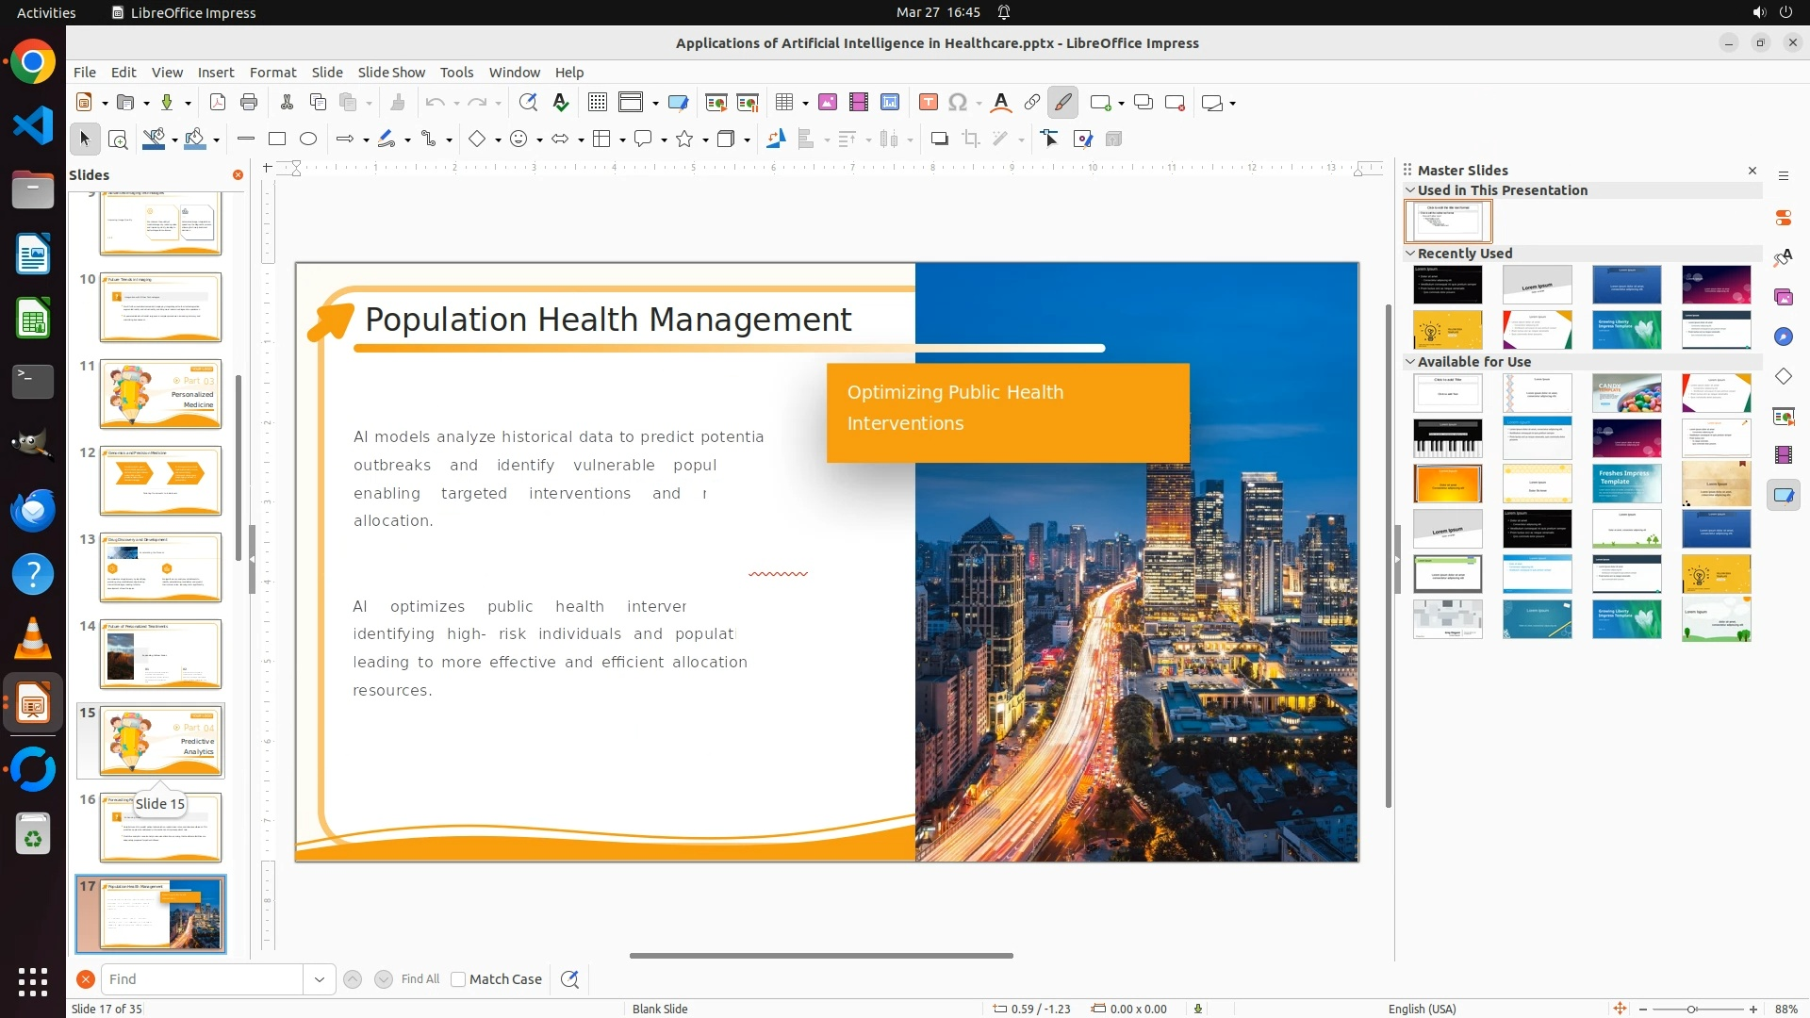Toggle the Shadow button
This screenshot has width=1810, height=1018.
click(x=939, y=140)
